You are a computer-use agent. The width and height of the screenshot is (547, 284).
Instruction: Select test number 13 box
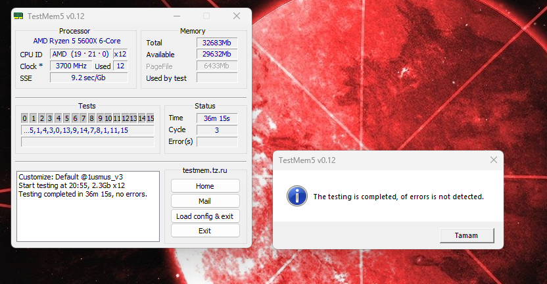click(x=133, y=118)
